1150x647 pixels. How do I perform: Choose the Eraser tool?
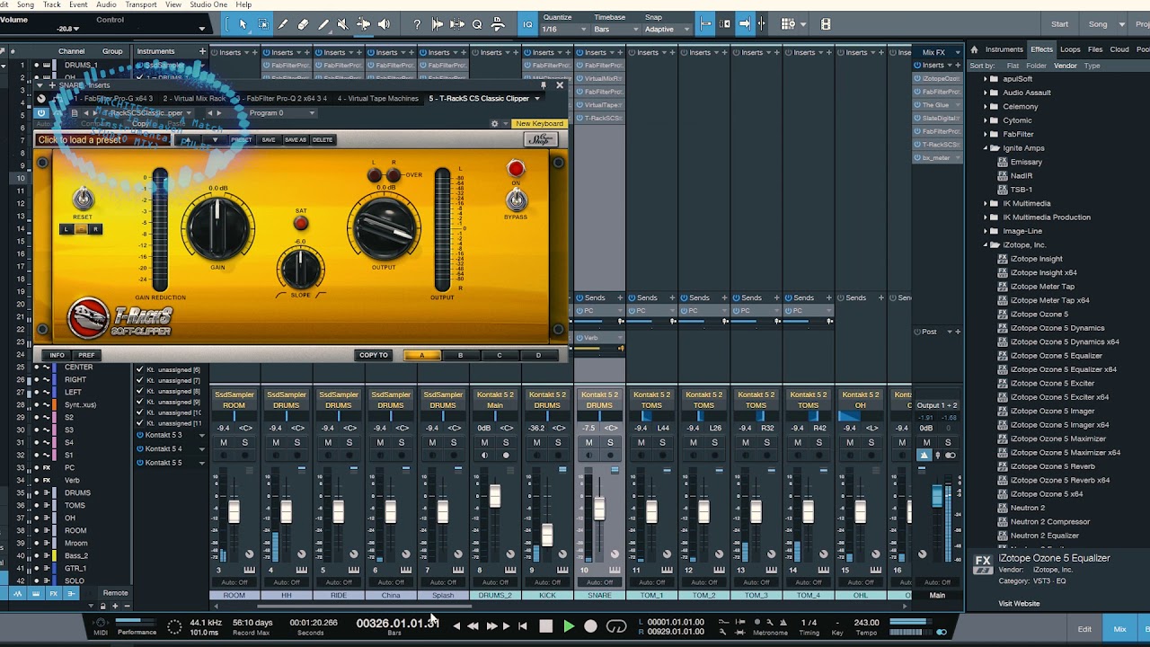pyautogui.click(x=303, y=24)
